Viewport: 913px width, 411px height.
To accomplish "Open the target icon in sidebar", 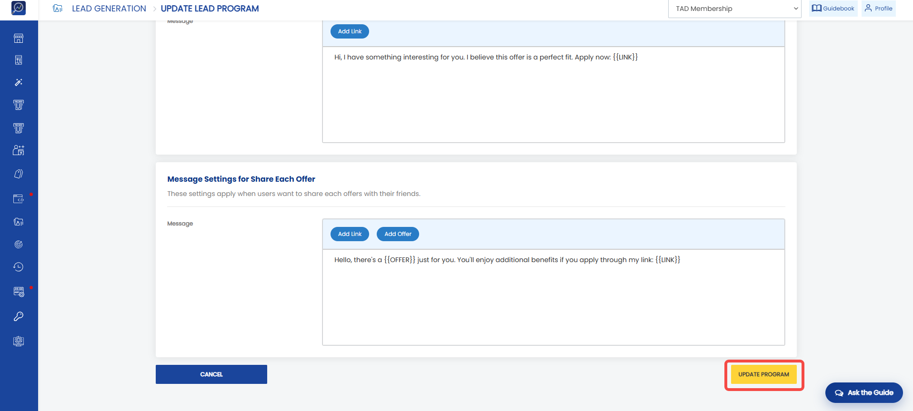I will [19, 245].
